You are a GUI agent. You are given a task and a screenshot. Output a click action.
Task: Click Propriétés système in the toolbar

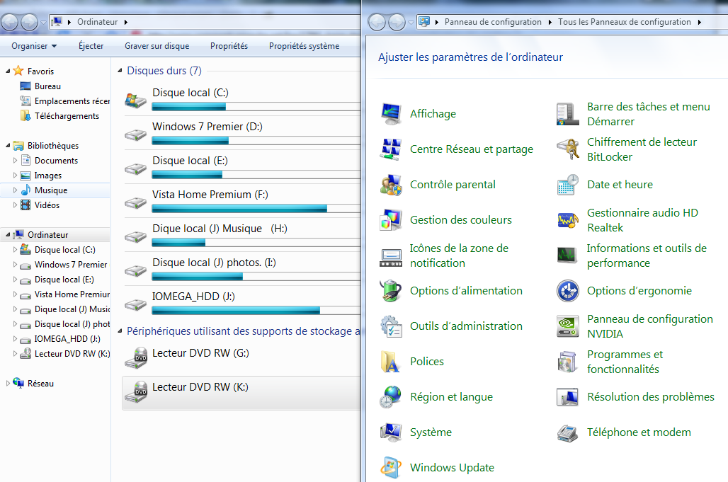point(304,46)
